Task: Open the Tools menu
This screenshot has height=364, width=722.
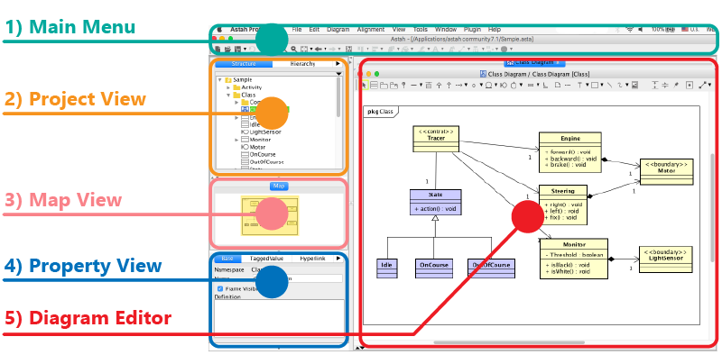Action: (421, 30)
